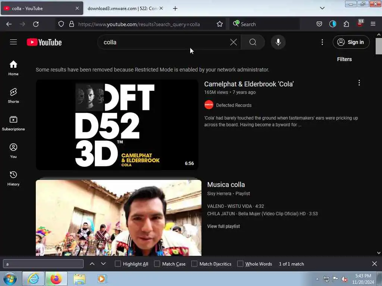
Task: Open the taskbar clock showing 5:43 PM
Action: (x=363, y=279)
